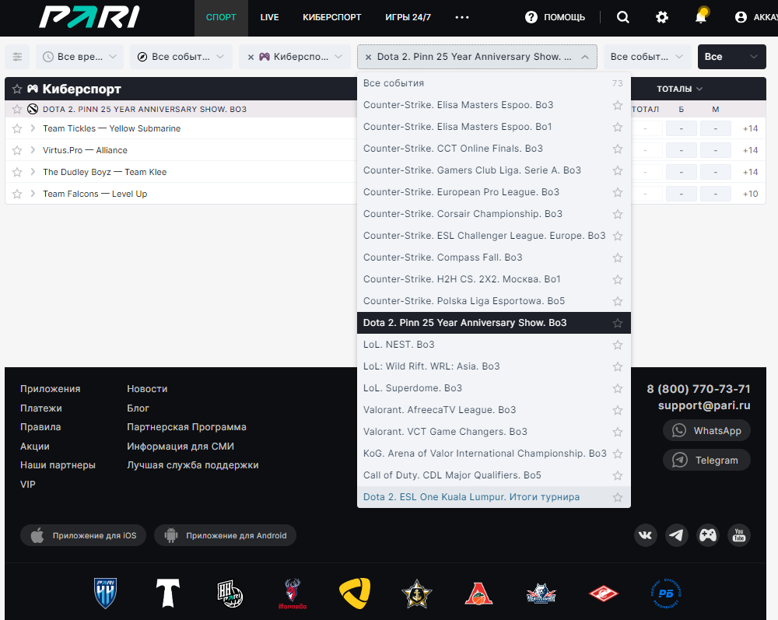Collapse the Dota 2 Pinn tournament dropdown
This screenshot has width=778, height=620.
(x=585, y=57)
